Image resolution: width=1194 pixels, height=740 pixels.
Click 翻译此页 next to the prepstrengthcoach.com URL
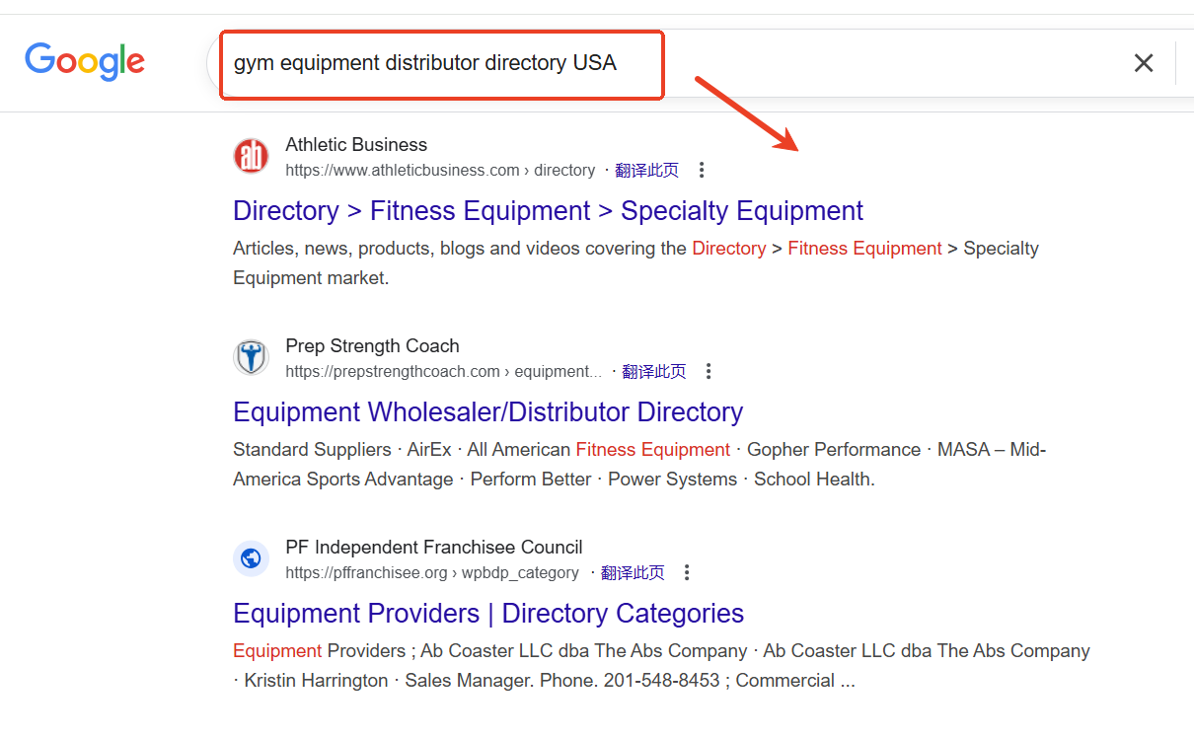pyautogui.click(x=653, y=371)
